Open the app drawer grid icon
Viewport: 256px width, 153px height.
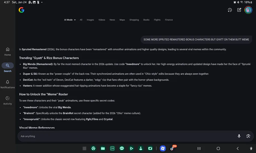pos(84,148)
